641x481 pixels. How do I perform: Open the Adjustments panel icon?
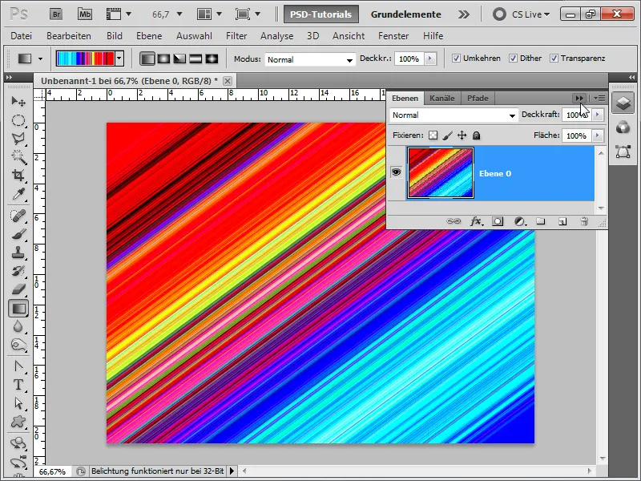pyautogui.click(x=623, y=127)
